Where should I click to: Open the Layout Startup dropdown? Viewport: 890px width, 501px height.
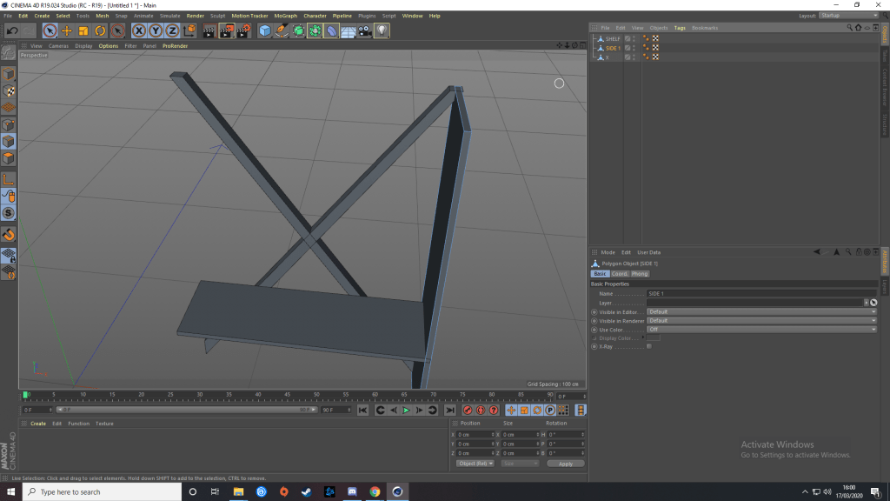[849, 16]
